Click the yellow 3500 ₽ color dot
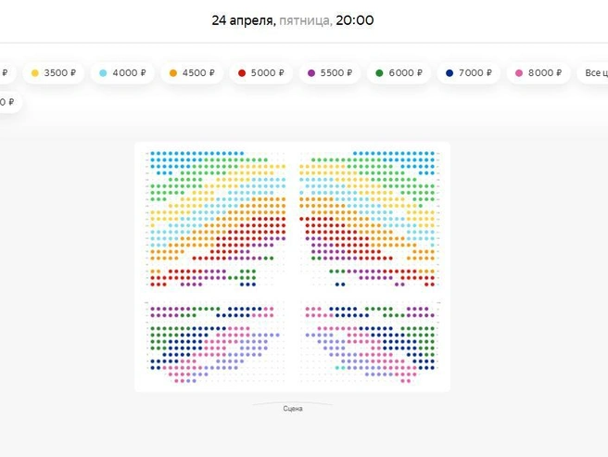The height and width of the screenshot is (457, 608). click(x=35, y=73)
